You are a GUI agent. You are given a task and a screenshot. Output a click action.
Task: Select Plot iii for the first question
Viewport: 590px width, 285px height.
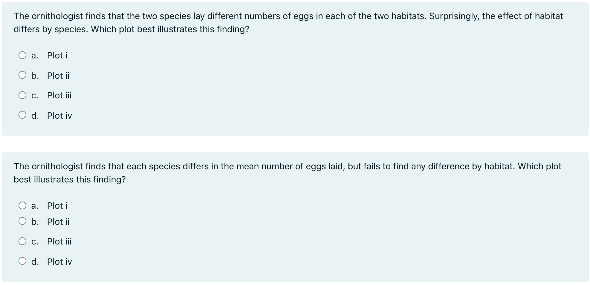[x=23, y=95]
